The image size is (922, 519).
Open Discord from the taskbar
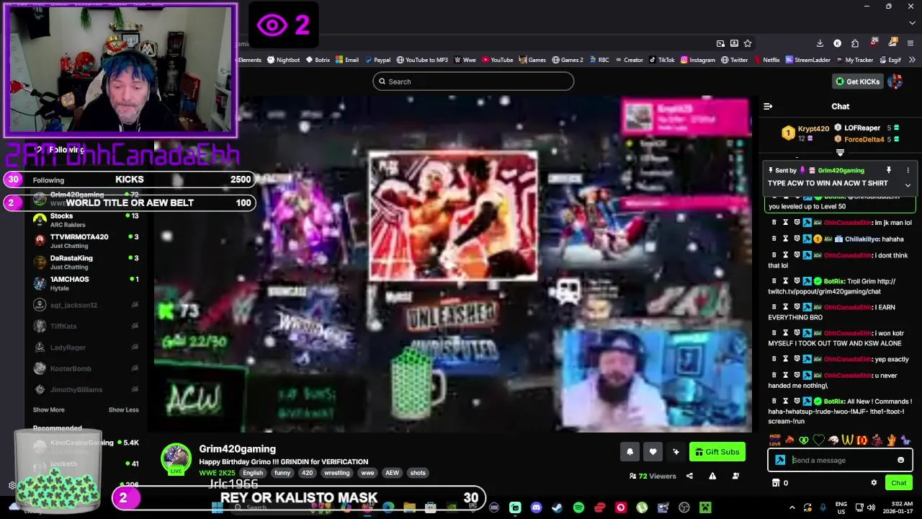[536, 508]
